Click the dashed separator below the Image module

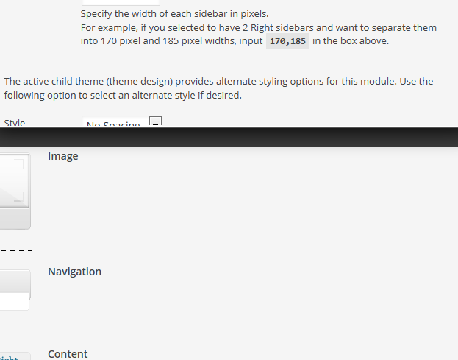tap(15, 249)
